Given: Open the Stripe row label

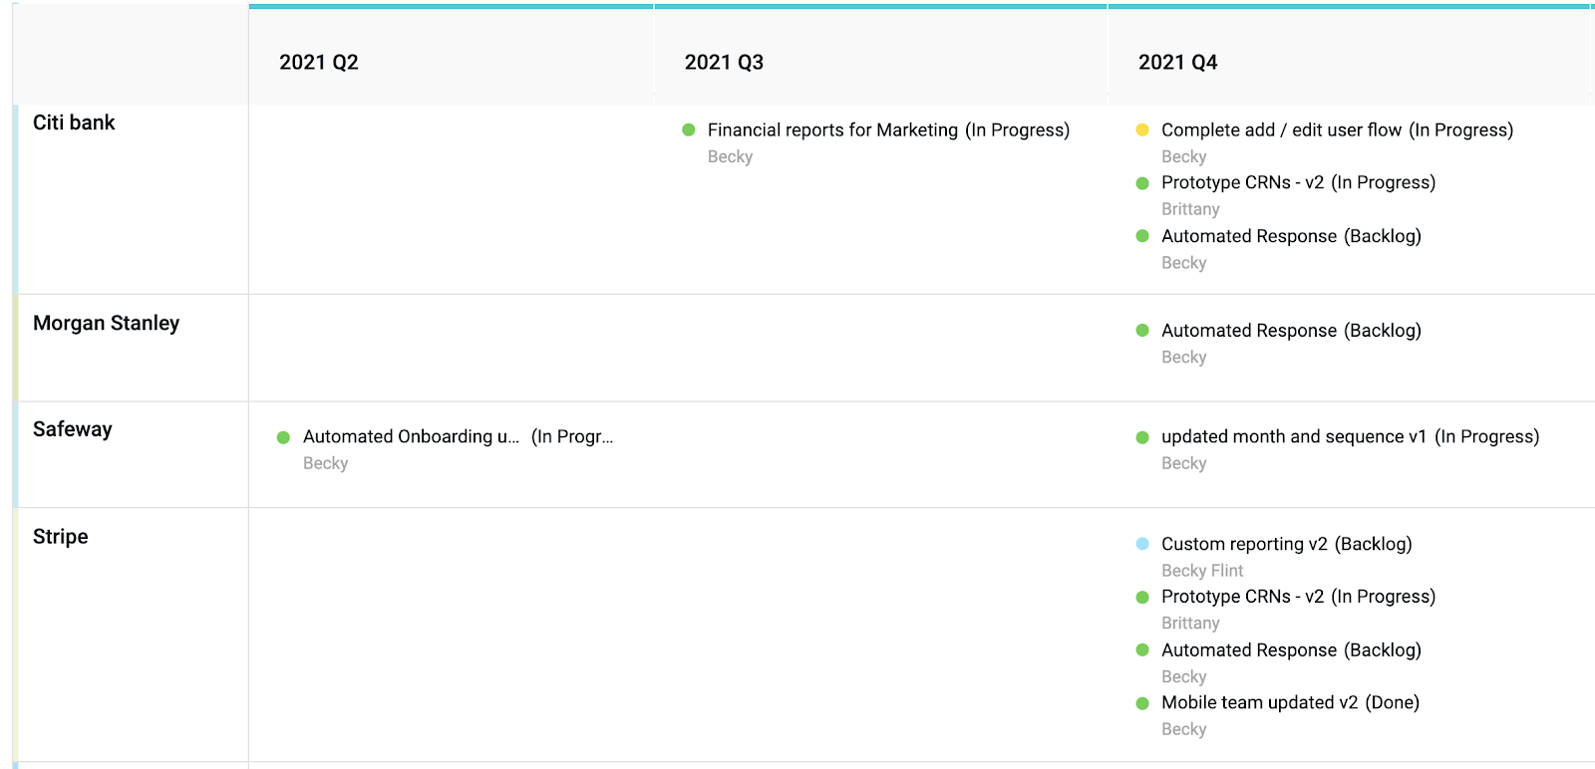Looking at the screenshot, I should click(60, 536).
